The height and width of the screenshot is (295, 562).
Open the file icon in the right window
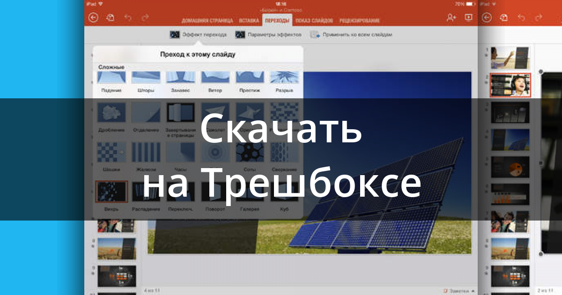pyautogui.click(x=504, y=17)
